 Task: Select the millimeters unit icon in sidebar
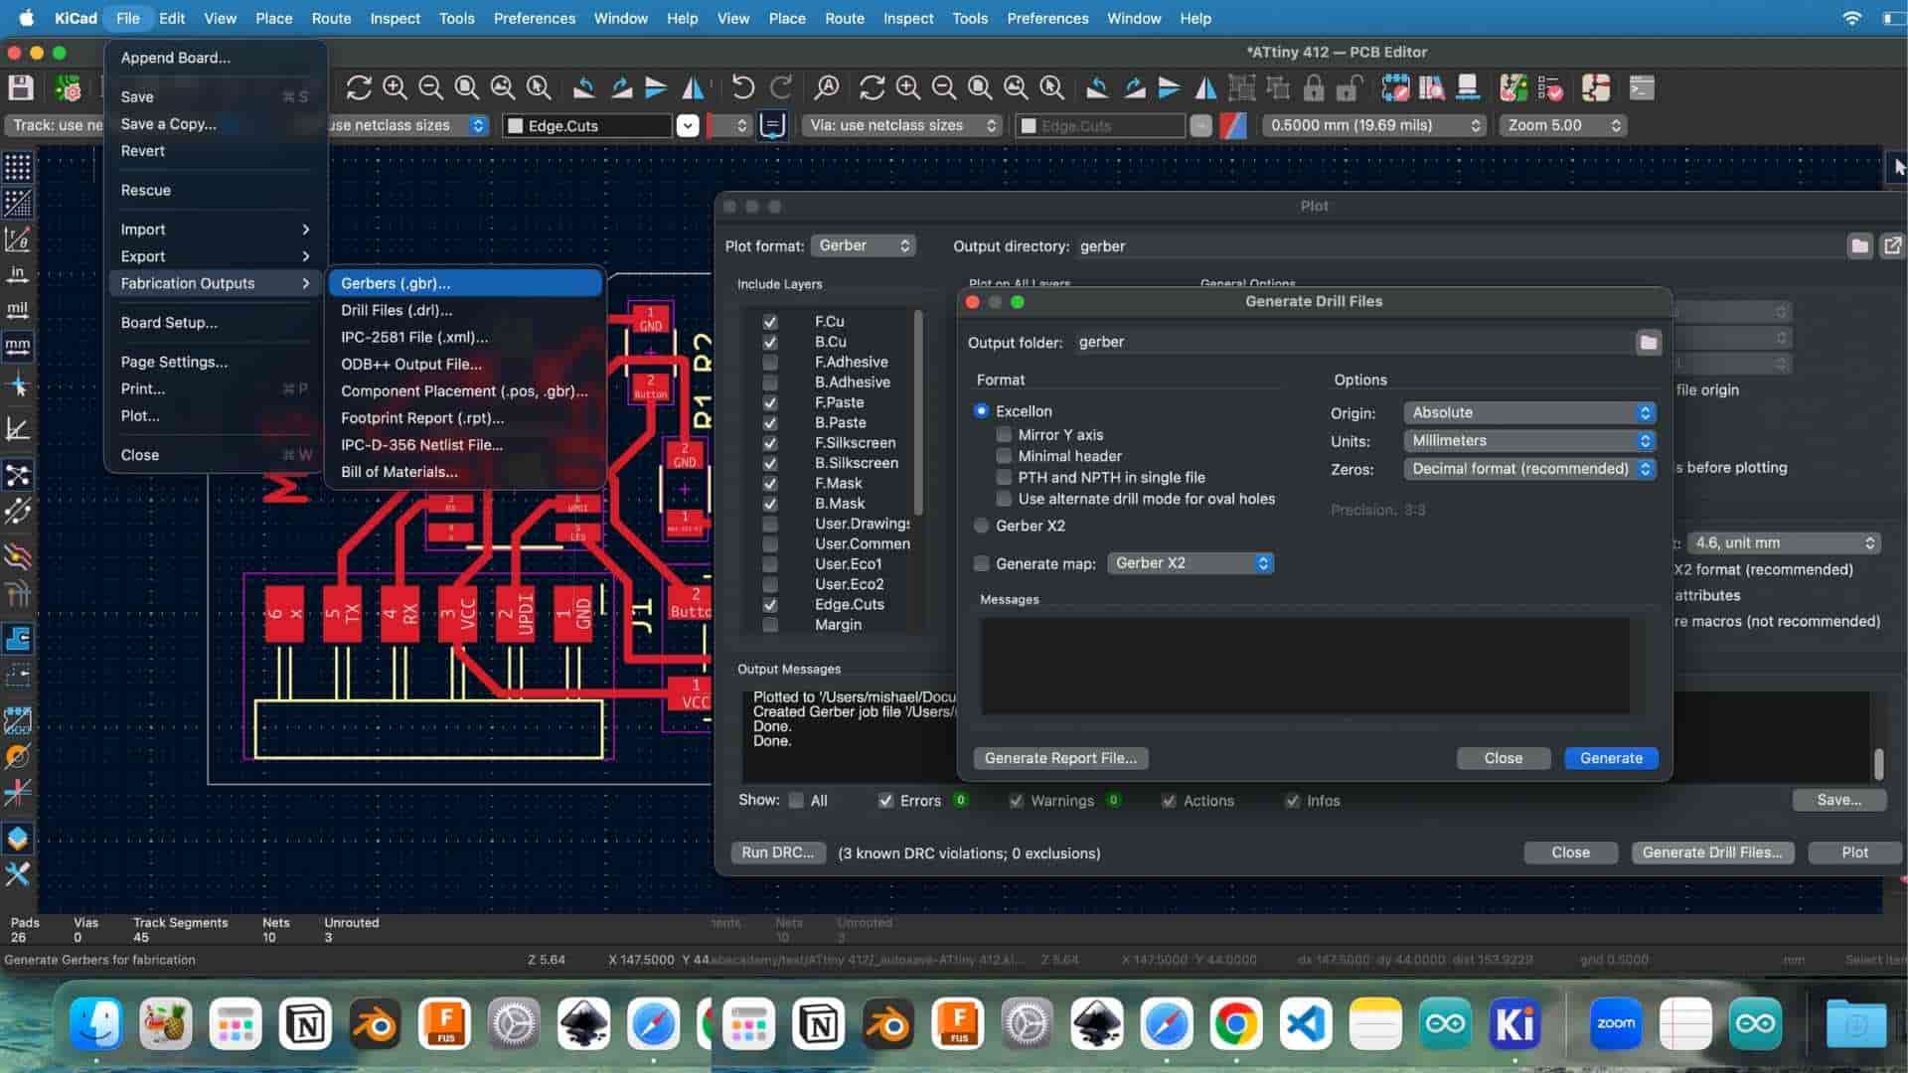pos(18,346)
